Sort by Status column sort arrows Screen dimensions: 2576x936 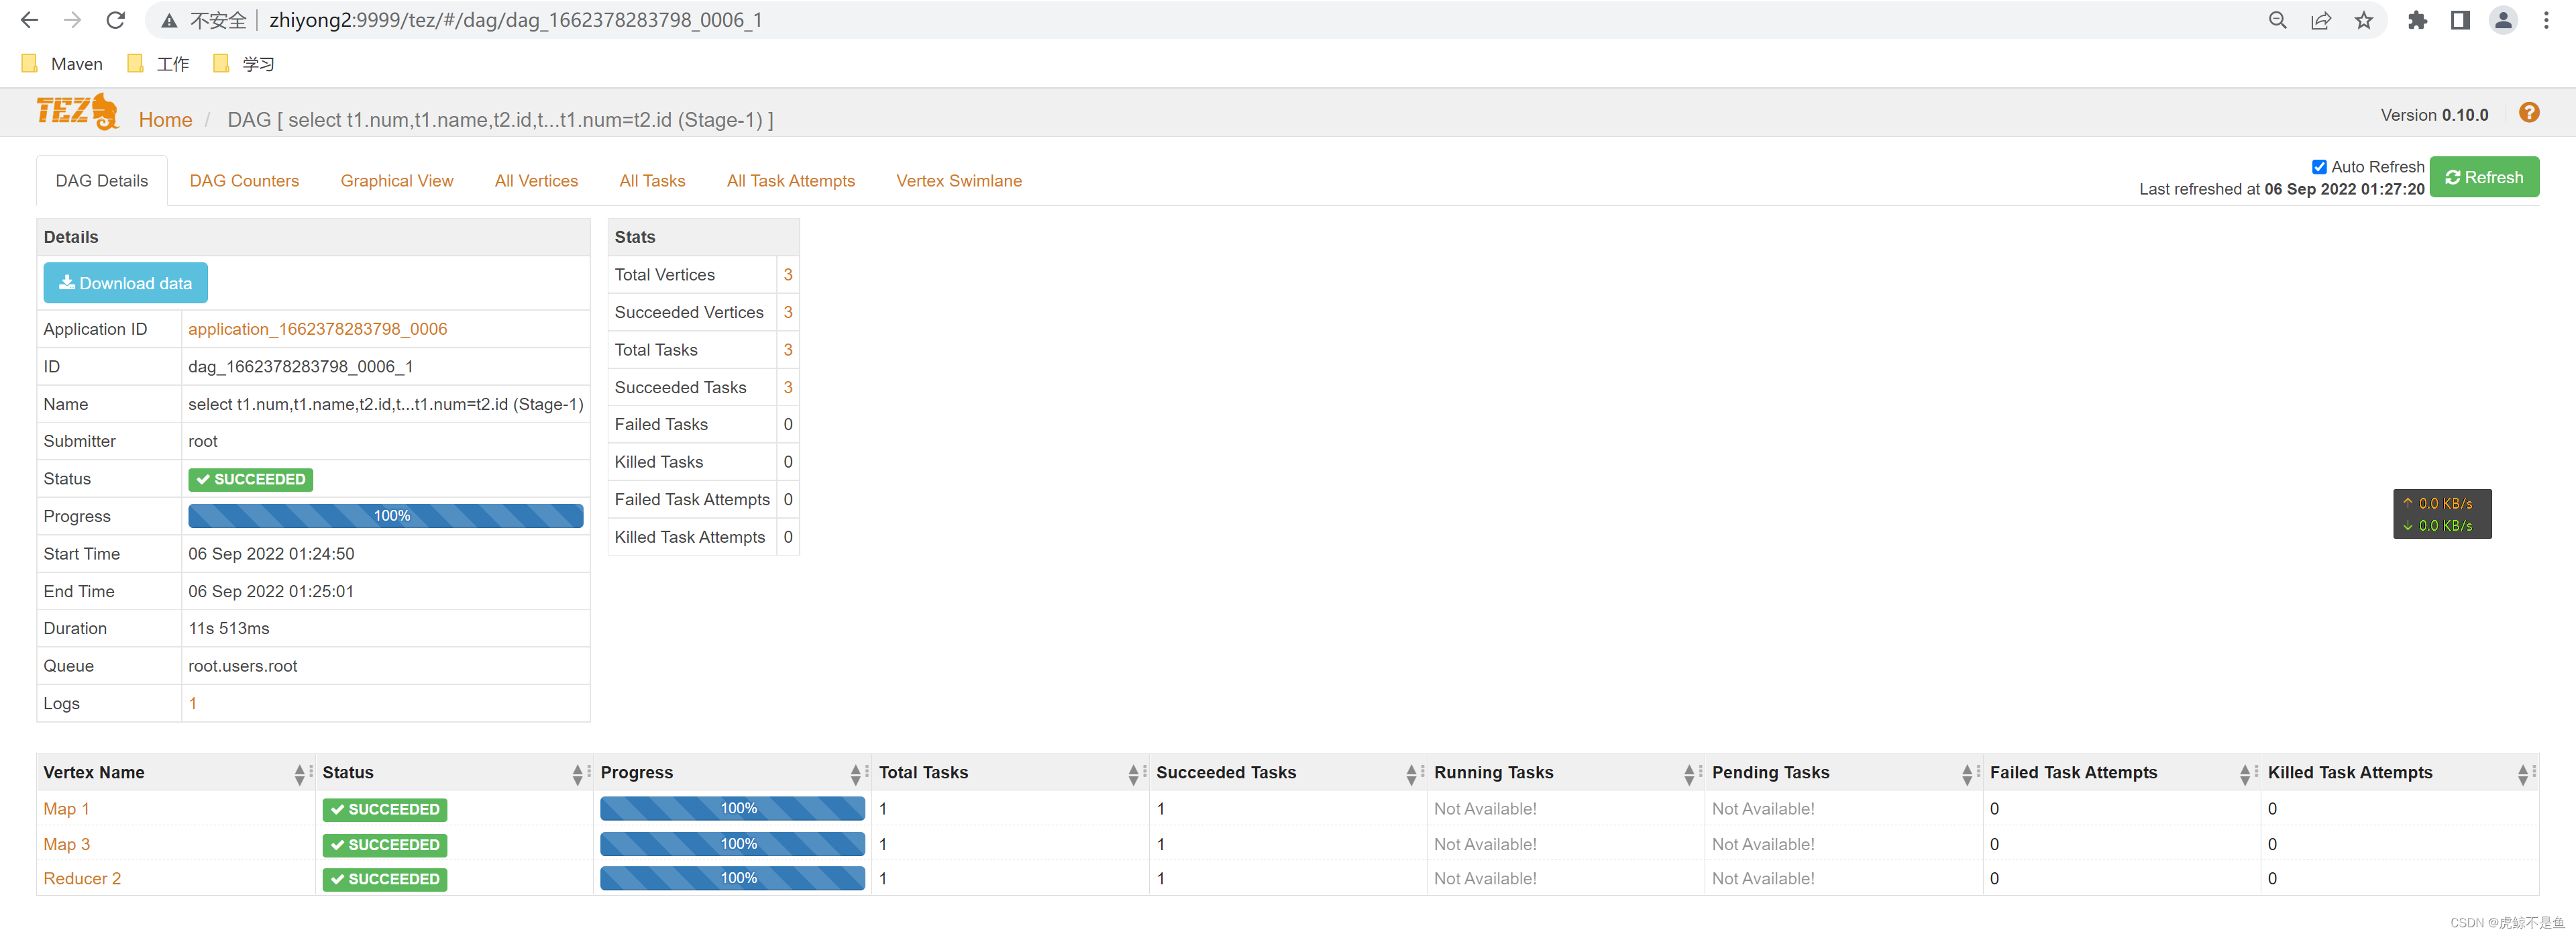[x=577, y=773]
